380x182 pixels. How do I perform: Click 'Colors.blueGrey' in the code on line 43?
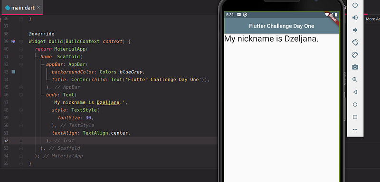(121, 72)
